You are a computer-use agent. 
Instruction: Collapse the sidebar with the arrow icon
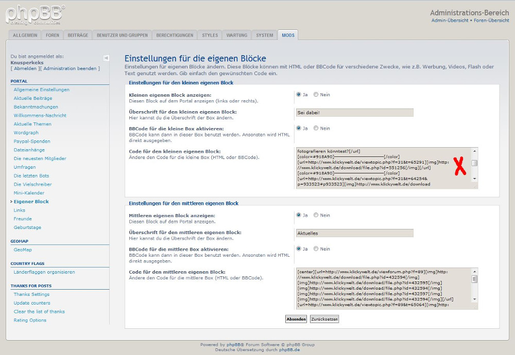click(x=106, y=58)
